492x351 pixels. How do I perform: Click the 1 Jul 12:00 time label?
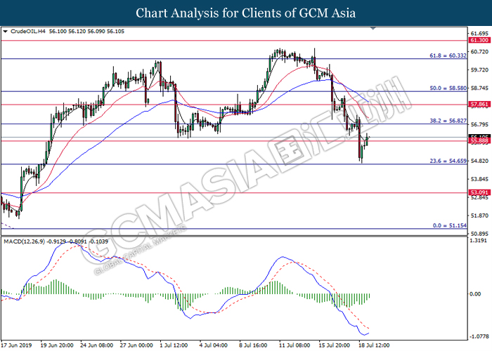173,345
